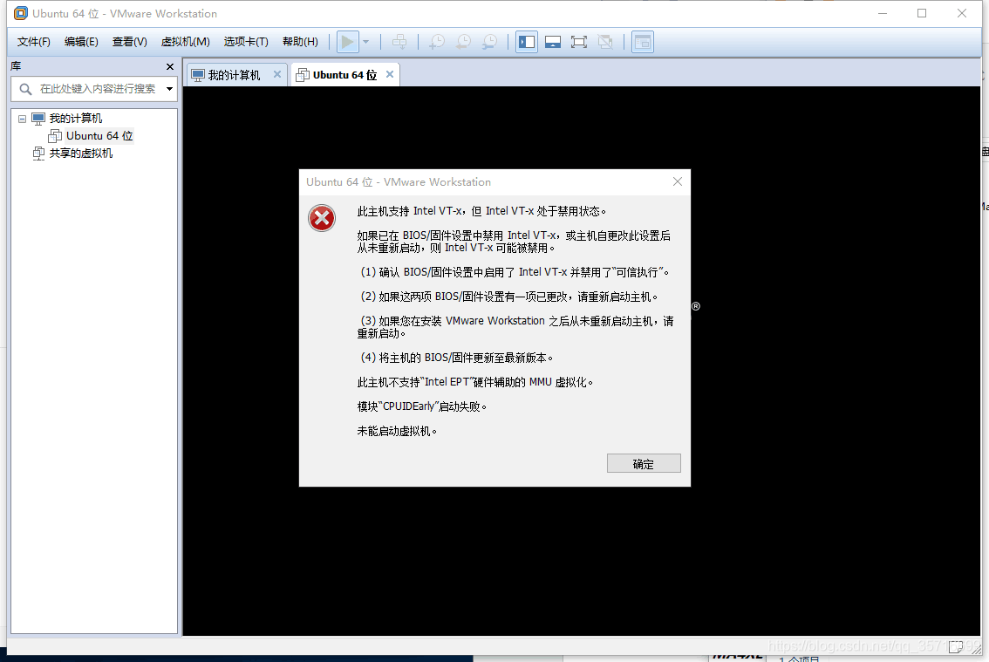Click the send Ctrl+Alt+Del toolbar icon
The height and width of the screenshot is (662, 989).
(x=399, y=42)
